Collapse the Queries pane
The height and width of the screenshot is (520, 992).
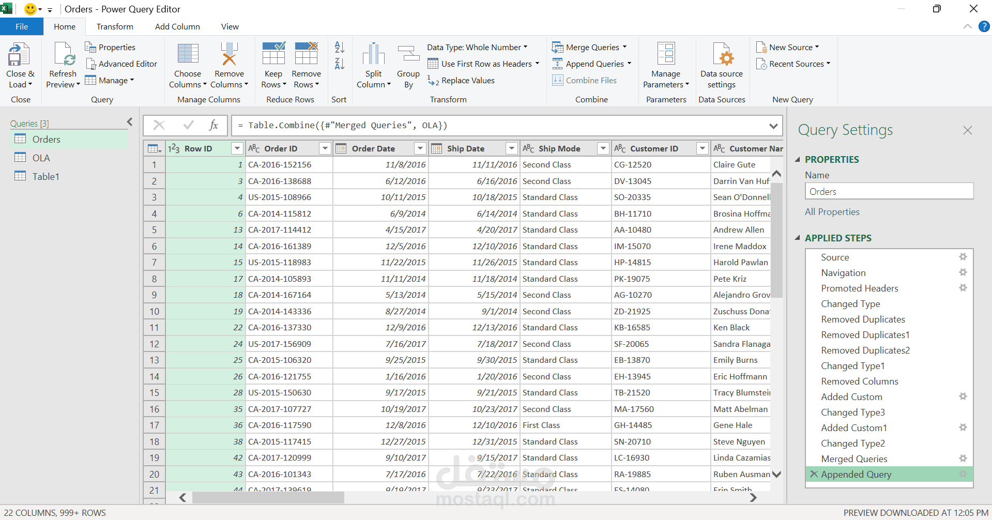click(130, 122)
